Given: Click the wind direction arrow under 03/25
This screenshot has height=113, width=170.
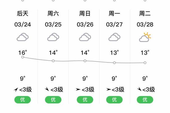Looking at the screenshot, I should tap(47, 89).
